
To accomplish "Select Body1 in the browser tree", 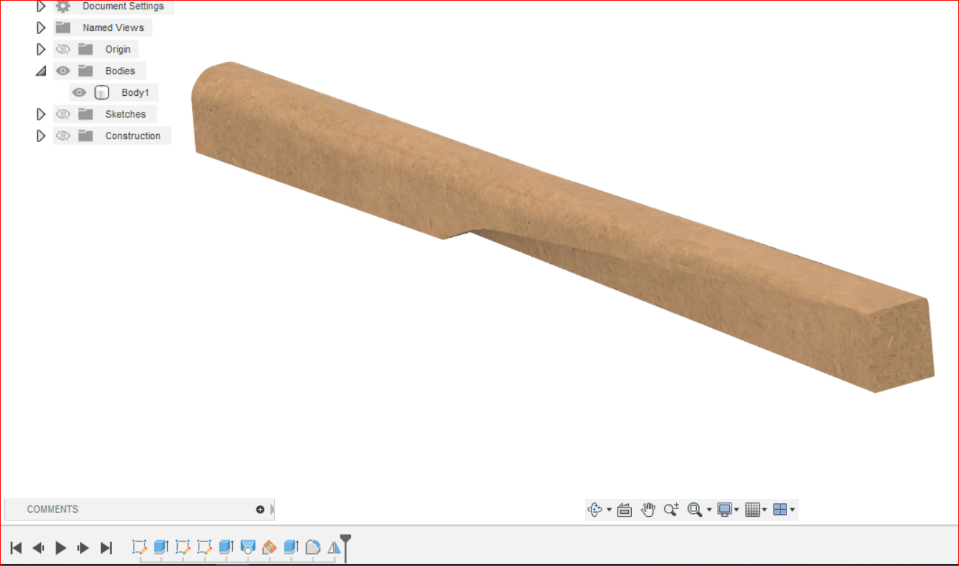I will (x=136, y=92).
